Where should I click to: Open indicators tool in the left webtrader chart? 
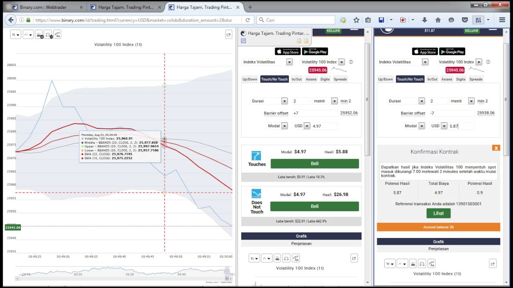point(39,35)
